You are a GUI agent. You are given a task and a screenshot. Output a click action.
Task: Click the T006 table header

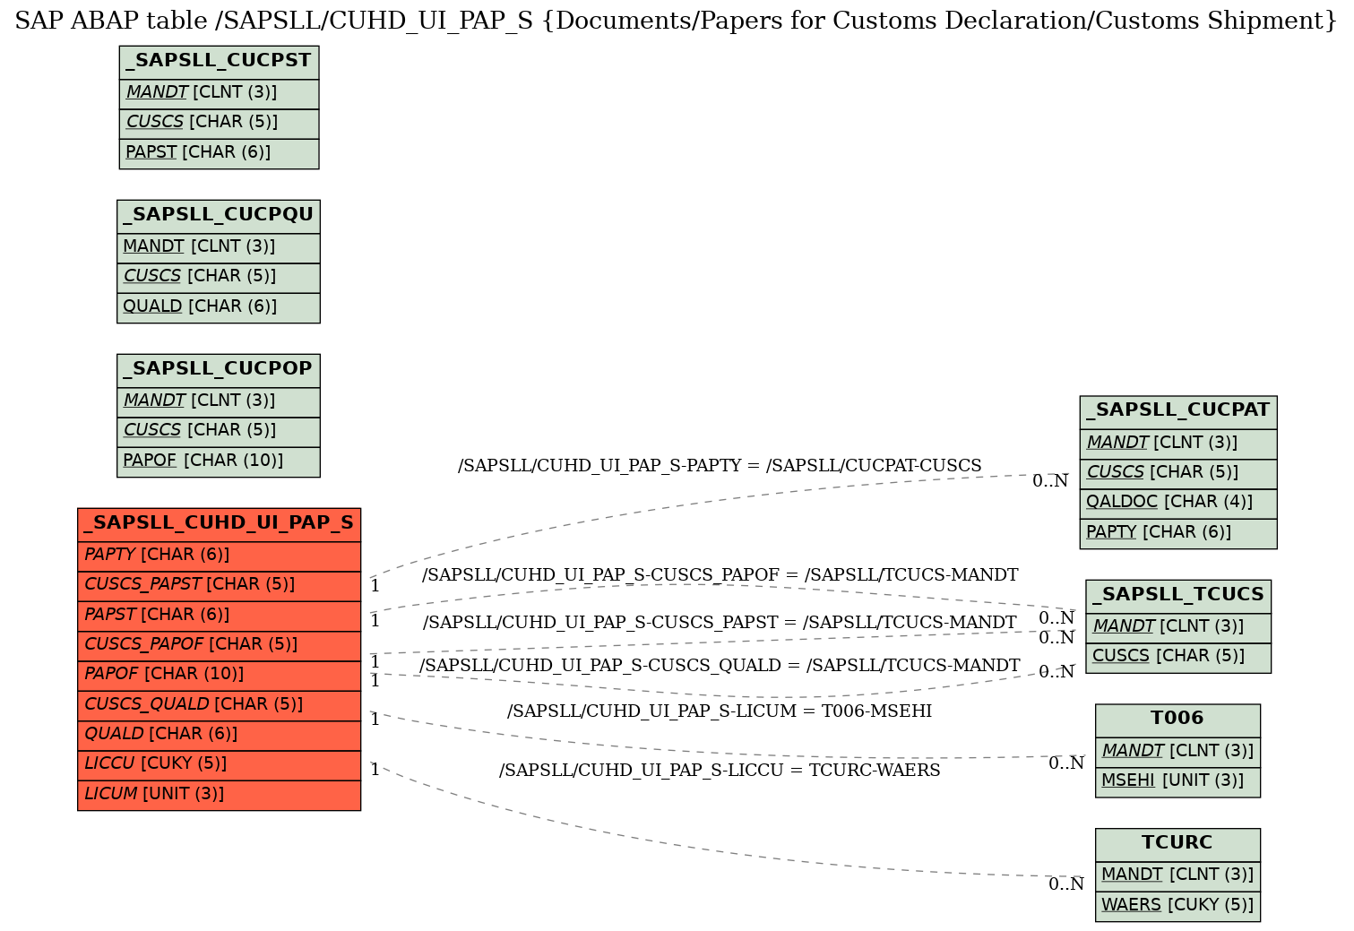point(1177,720)
